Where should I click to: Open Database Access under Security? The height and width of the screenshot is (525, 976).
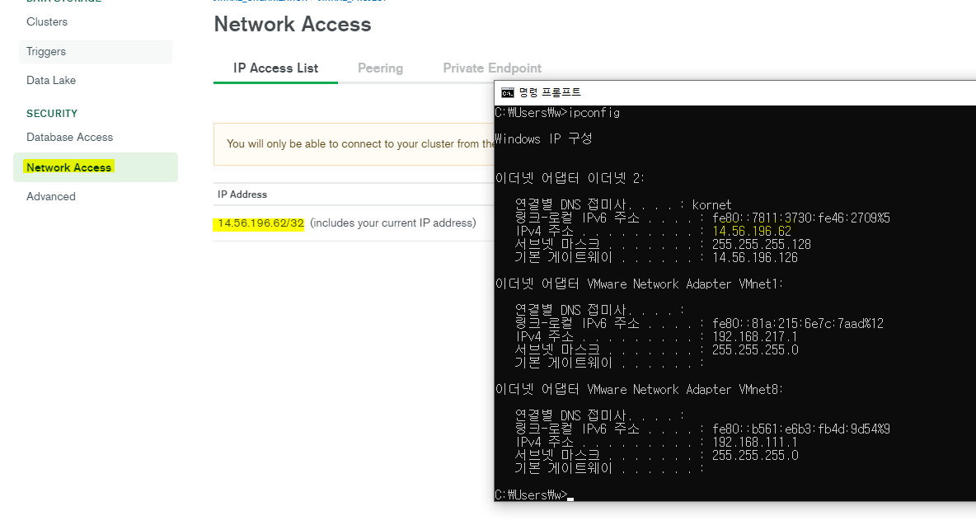click(x=70, y=137)
